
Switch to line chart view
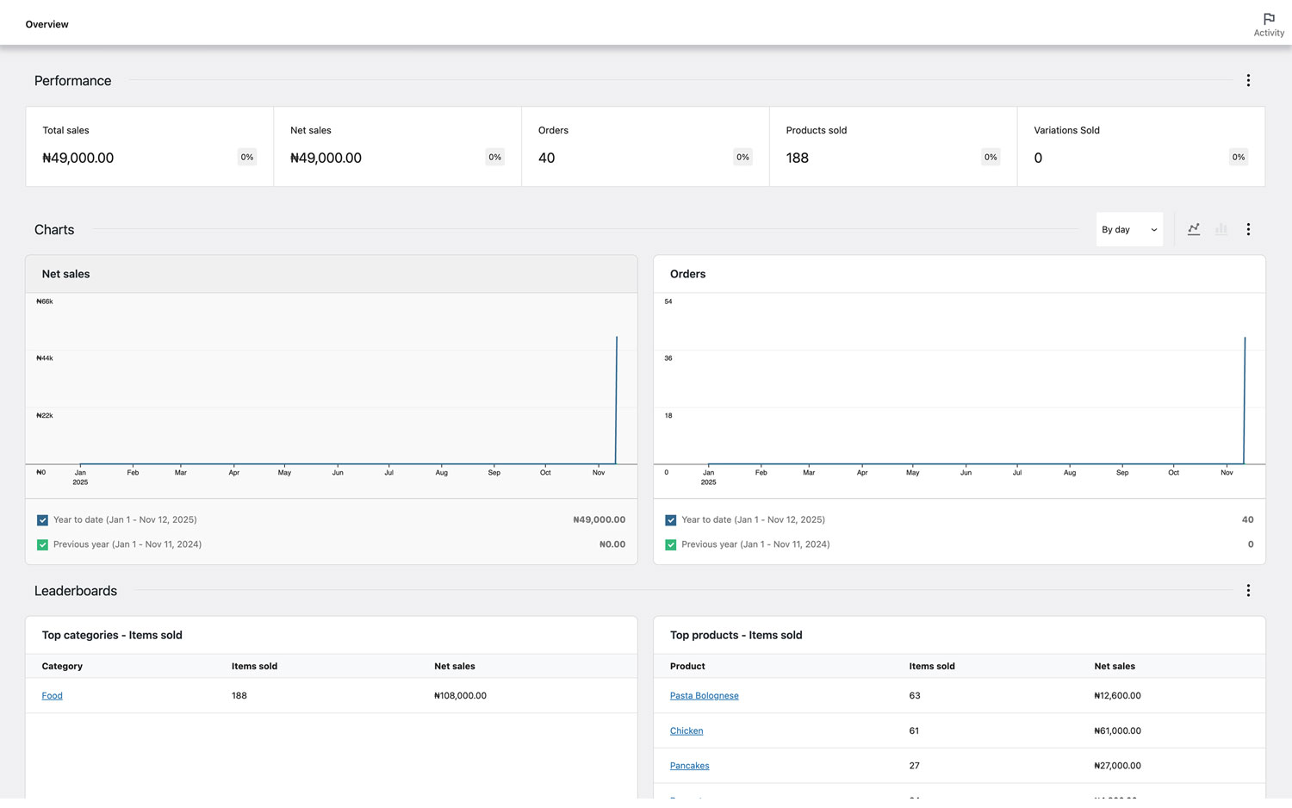(1194, 230)
